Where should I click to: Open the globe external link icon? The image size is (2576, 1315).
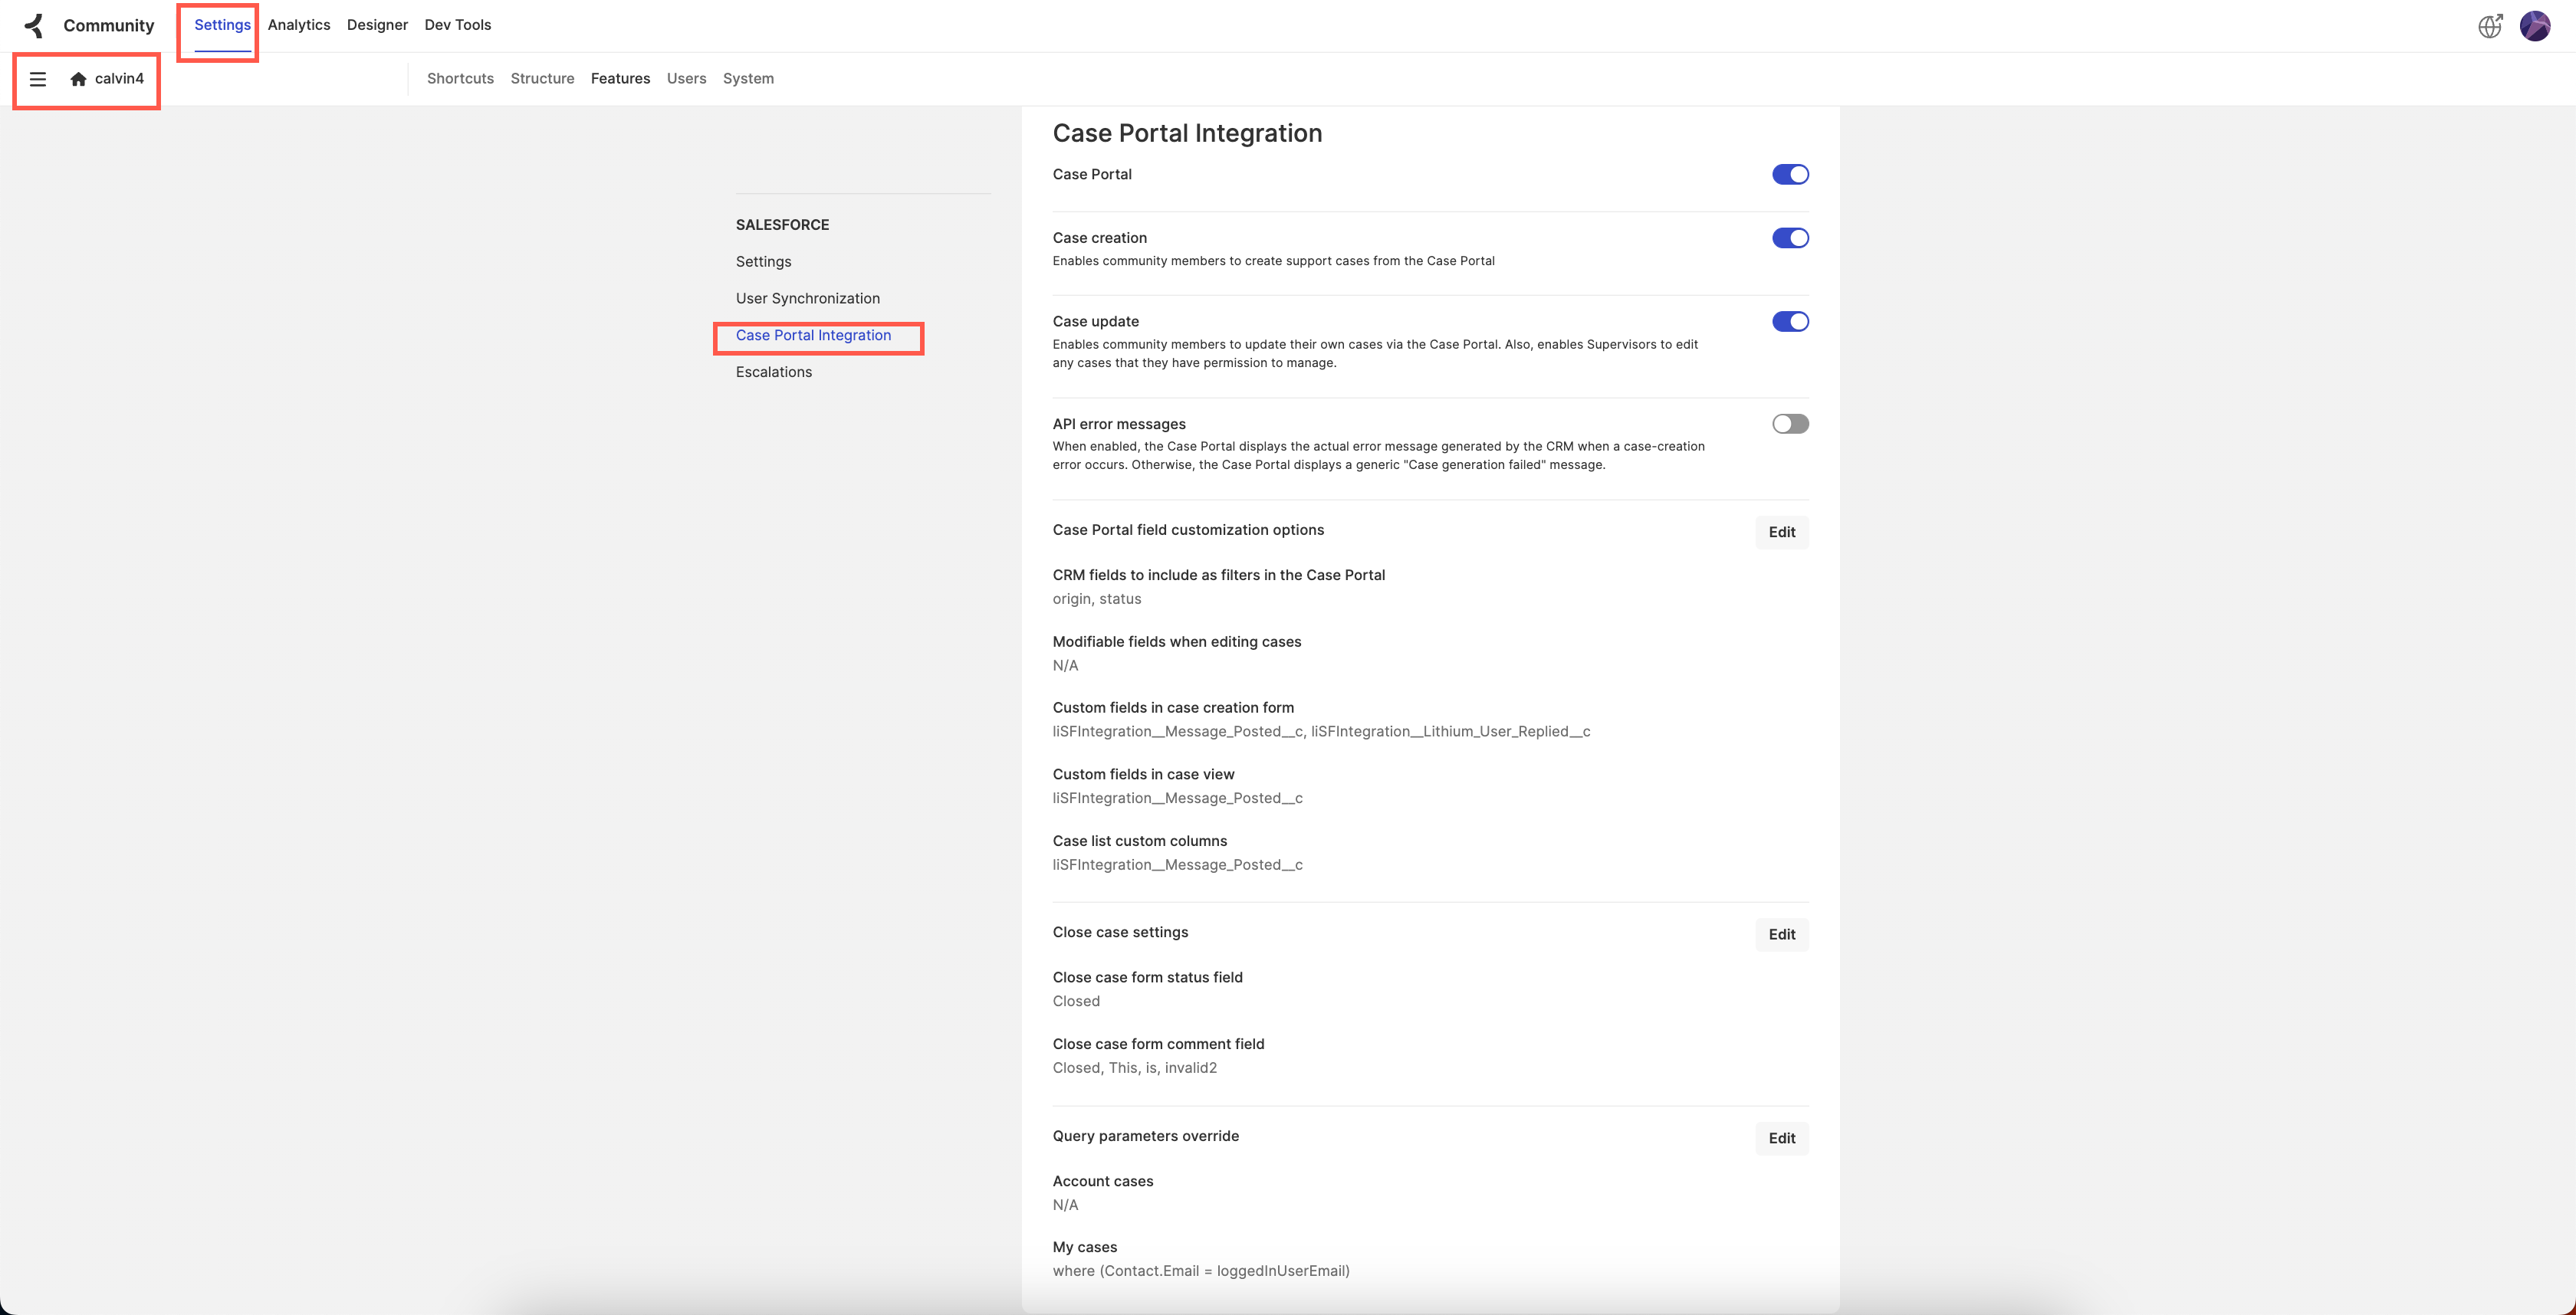2490,25
